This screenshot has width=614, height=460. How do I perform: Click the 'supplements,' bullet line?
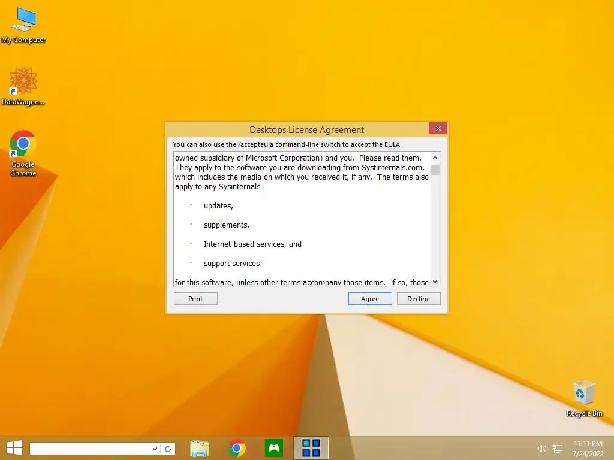point(226,225)
